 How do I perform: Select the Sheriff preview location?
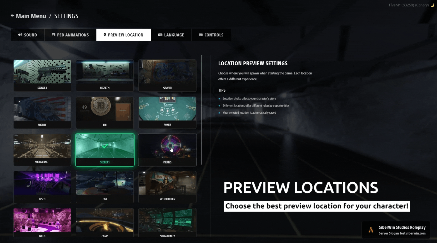(x=42, y=113)
